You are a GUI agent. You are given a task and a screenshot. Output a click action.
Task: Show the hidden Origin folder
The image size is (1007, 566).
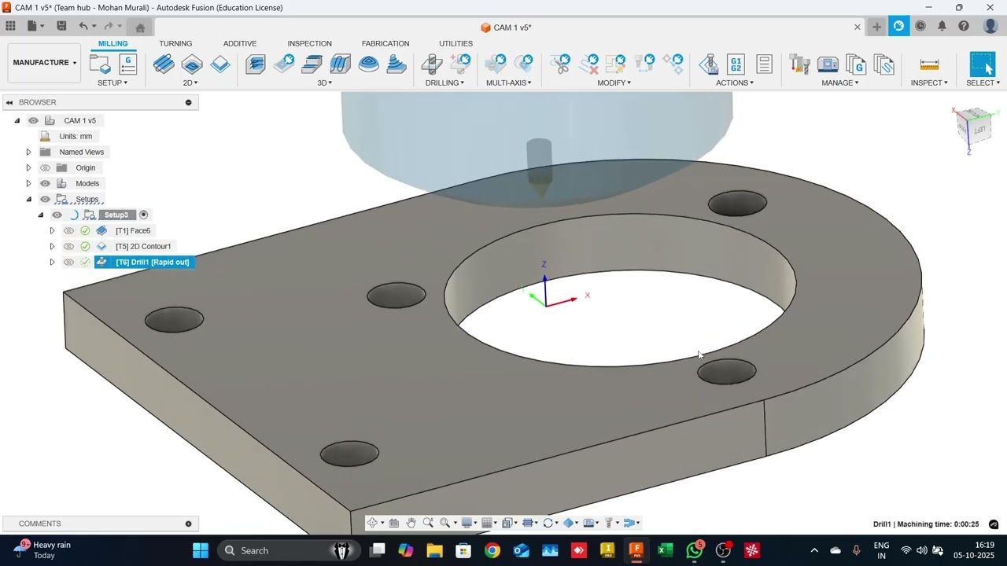click(x=45, y=167)
